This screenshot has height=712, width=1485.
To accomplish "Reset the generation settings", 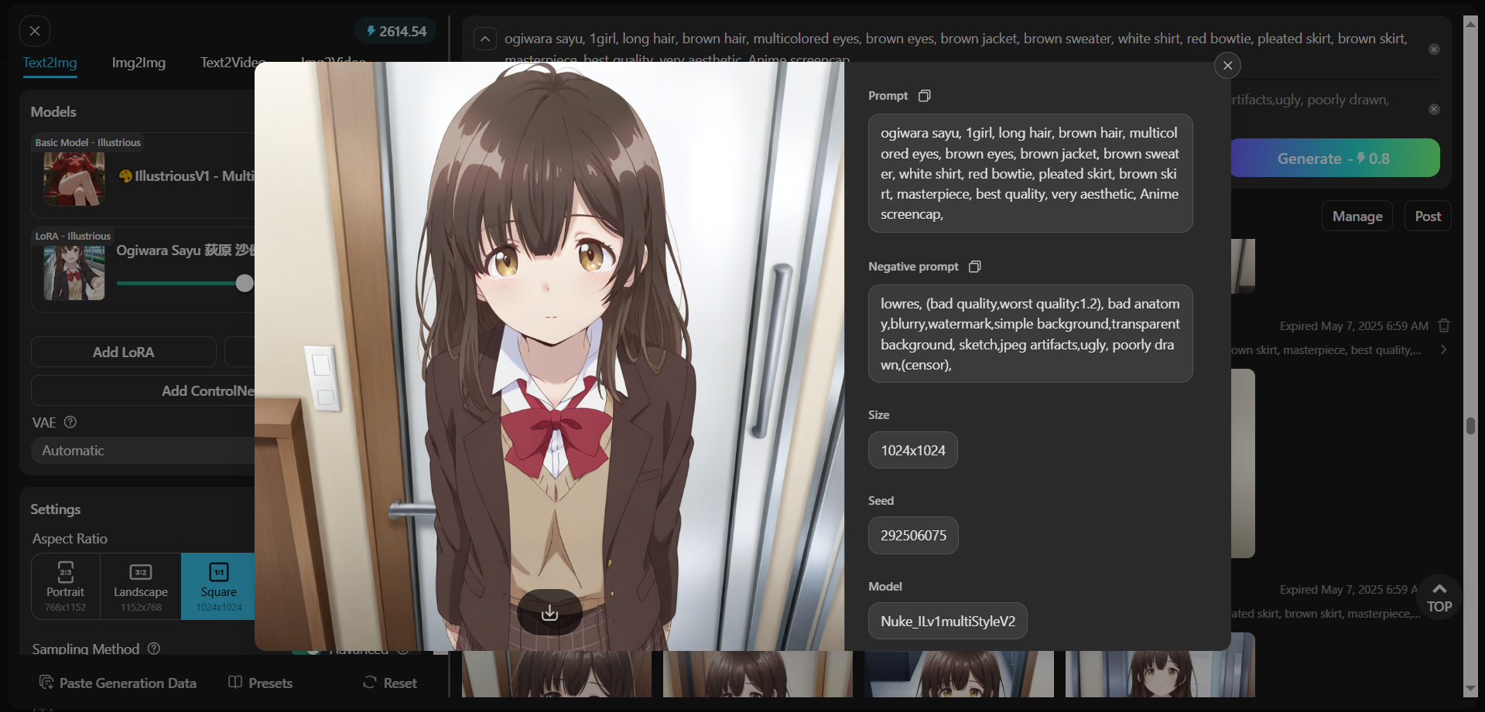I will 390,683.
